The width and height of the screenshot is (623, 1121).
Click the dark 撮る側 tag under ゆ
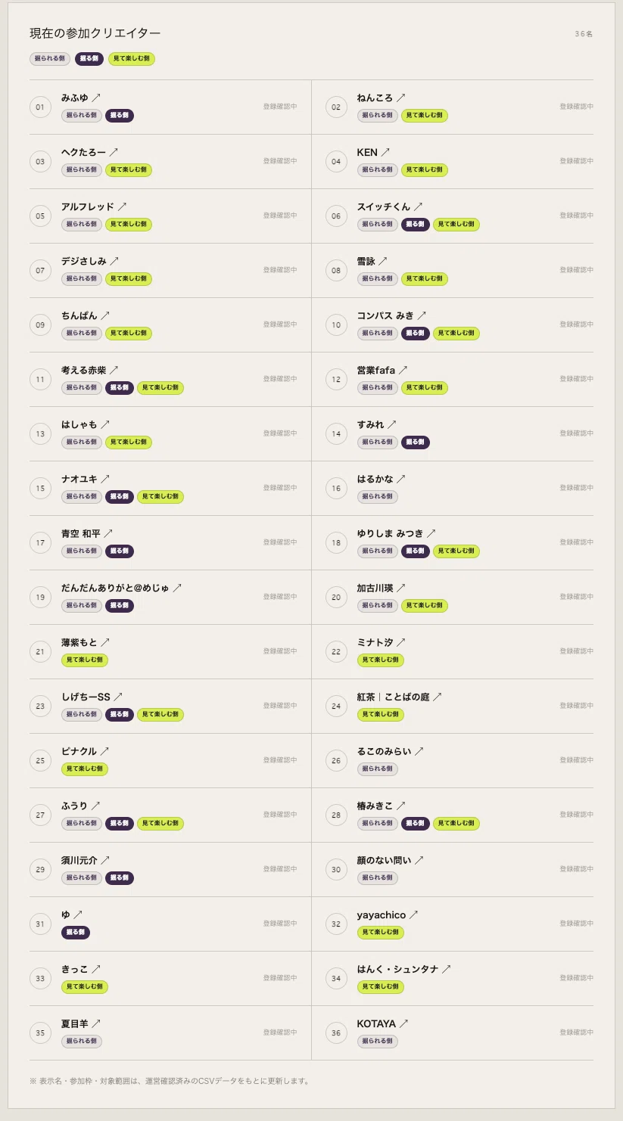76,933
